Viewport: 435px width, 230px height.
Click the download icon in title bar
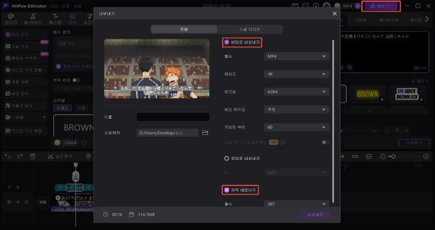pos(316,6)
